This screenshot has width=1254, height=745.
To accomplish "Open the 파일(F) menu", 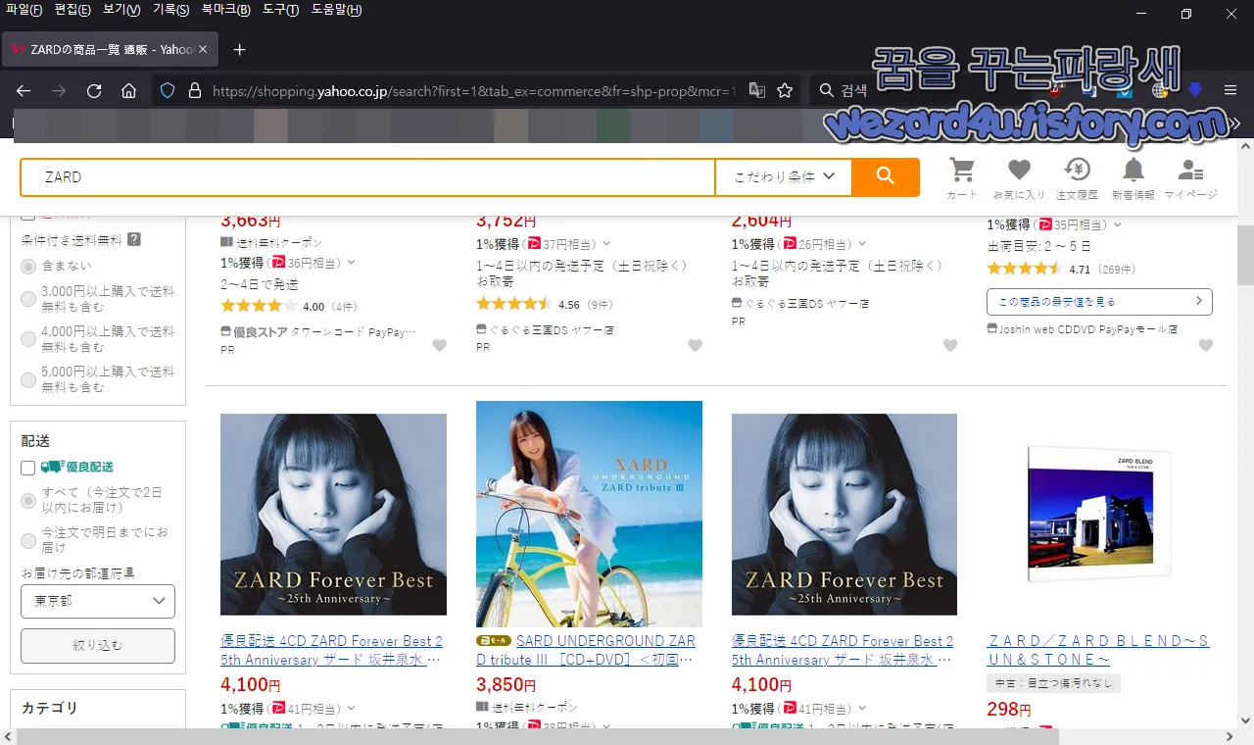I will 24,10.
